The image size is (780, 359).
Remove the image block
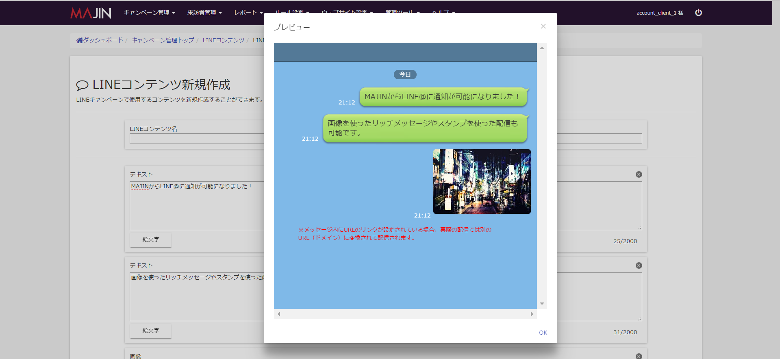[639, 356]
